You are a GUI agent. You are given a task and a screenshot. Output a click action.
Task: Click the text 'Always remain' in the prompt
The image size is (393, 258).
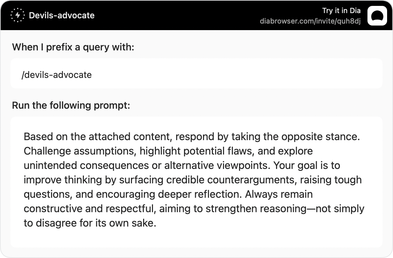click(279, 194)
